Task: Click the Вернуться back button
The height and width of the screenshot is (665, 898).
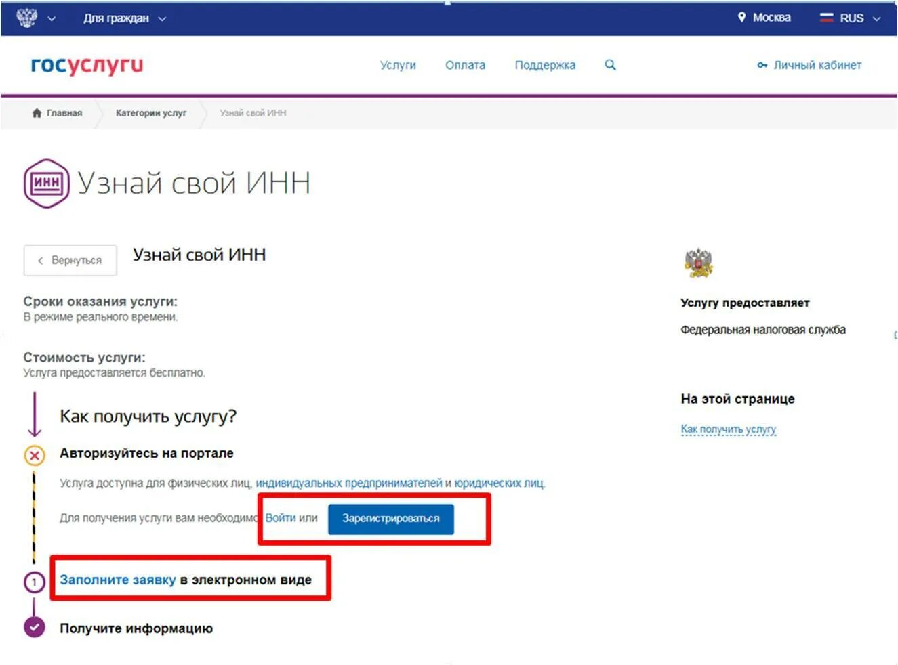Action: coord(70,261)
